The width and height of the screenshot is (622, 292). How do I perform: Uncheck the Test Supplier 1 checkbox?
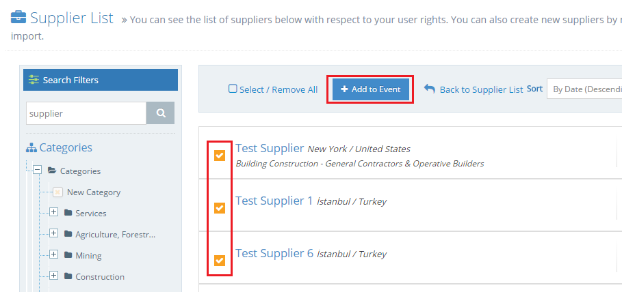(x=220, y=207)
